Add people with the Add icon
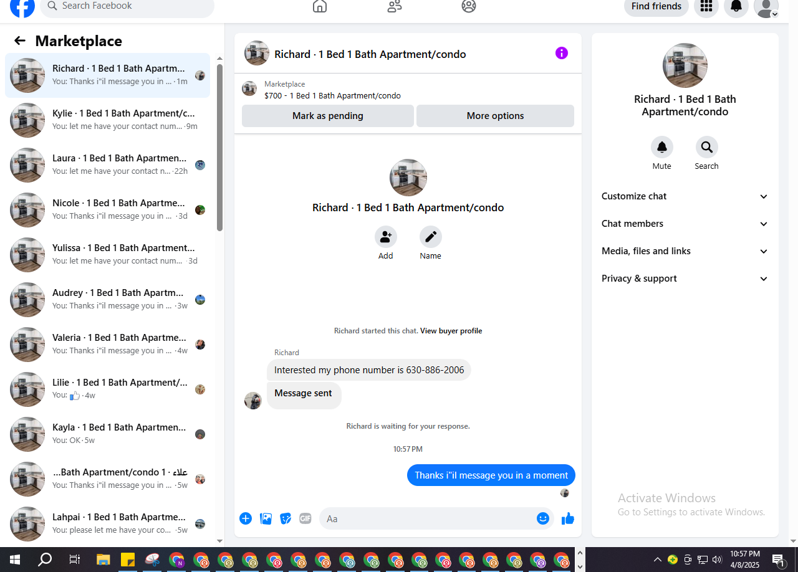 point(386,237)
